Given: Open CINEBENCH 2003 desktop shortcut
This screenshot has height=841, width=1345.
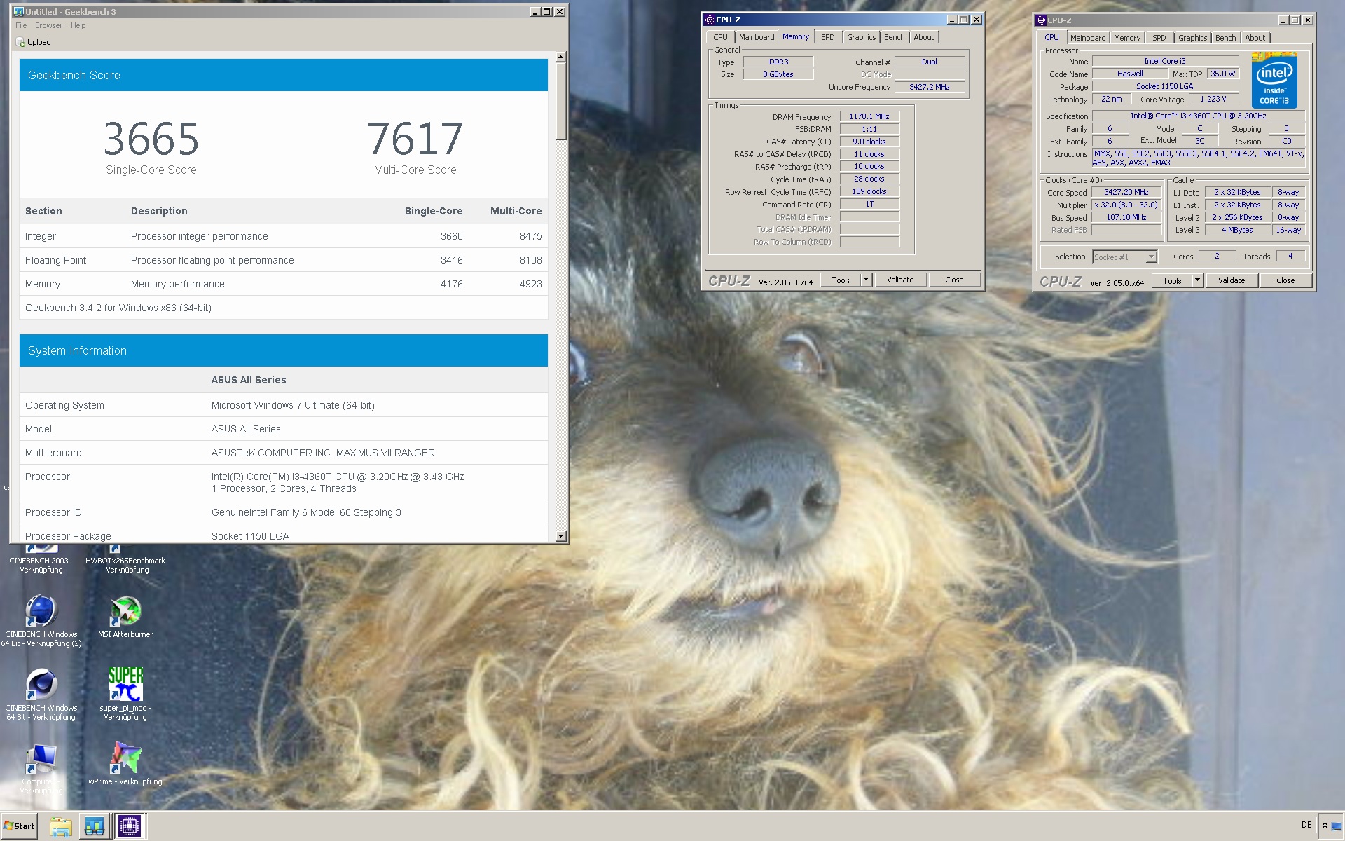Looking at the screenshot, I should tap(41, 559).
